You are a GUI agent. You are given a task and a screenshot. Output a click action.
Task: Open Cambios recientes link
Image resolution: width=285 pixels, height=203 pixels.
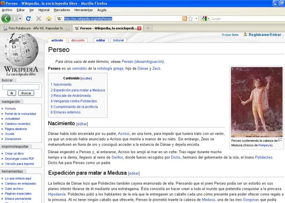click(18, 124)
